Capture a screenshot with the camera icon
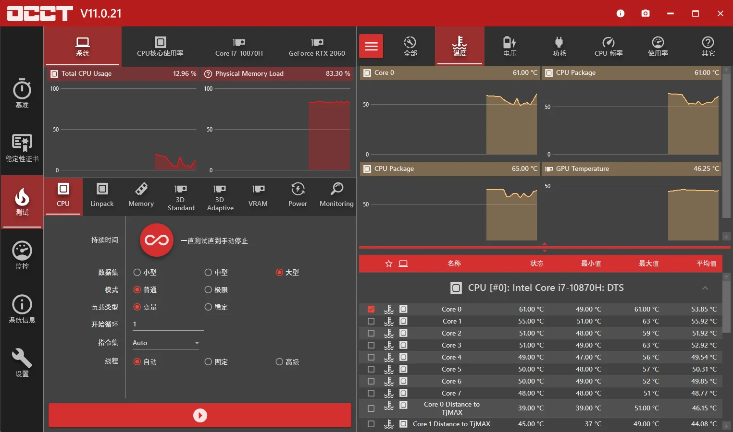 pyautogui.click(x=646, y=13)
